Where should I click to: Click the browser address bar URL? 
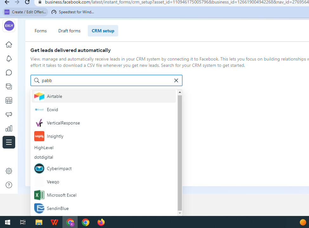point(177,2)
